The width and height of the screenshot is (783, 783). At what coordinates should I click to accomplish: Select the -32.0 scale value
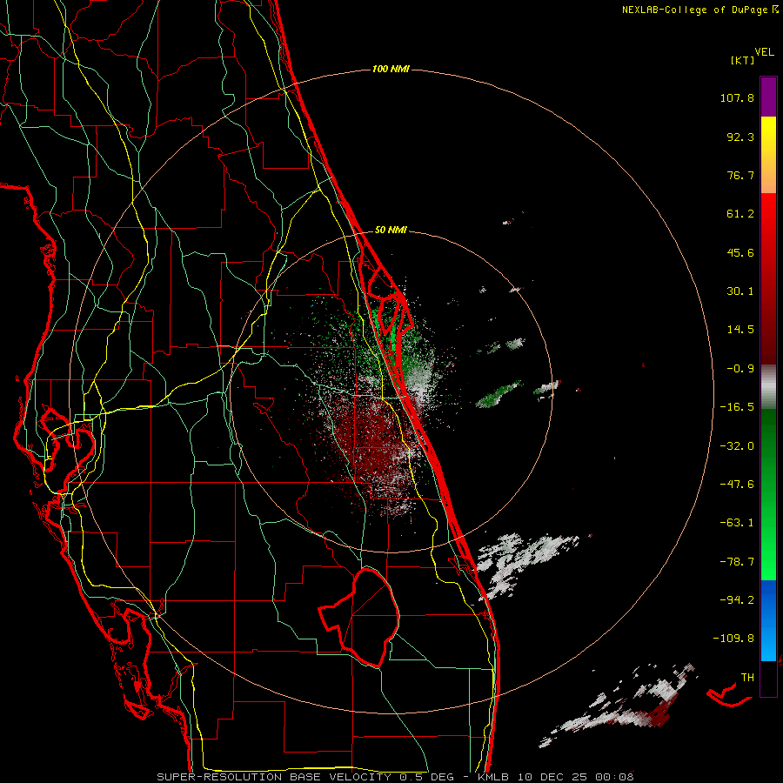737,446
